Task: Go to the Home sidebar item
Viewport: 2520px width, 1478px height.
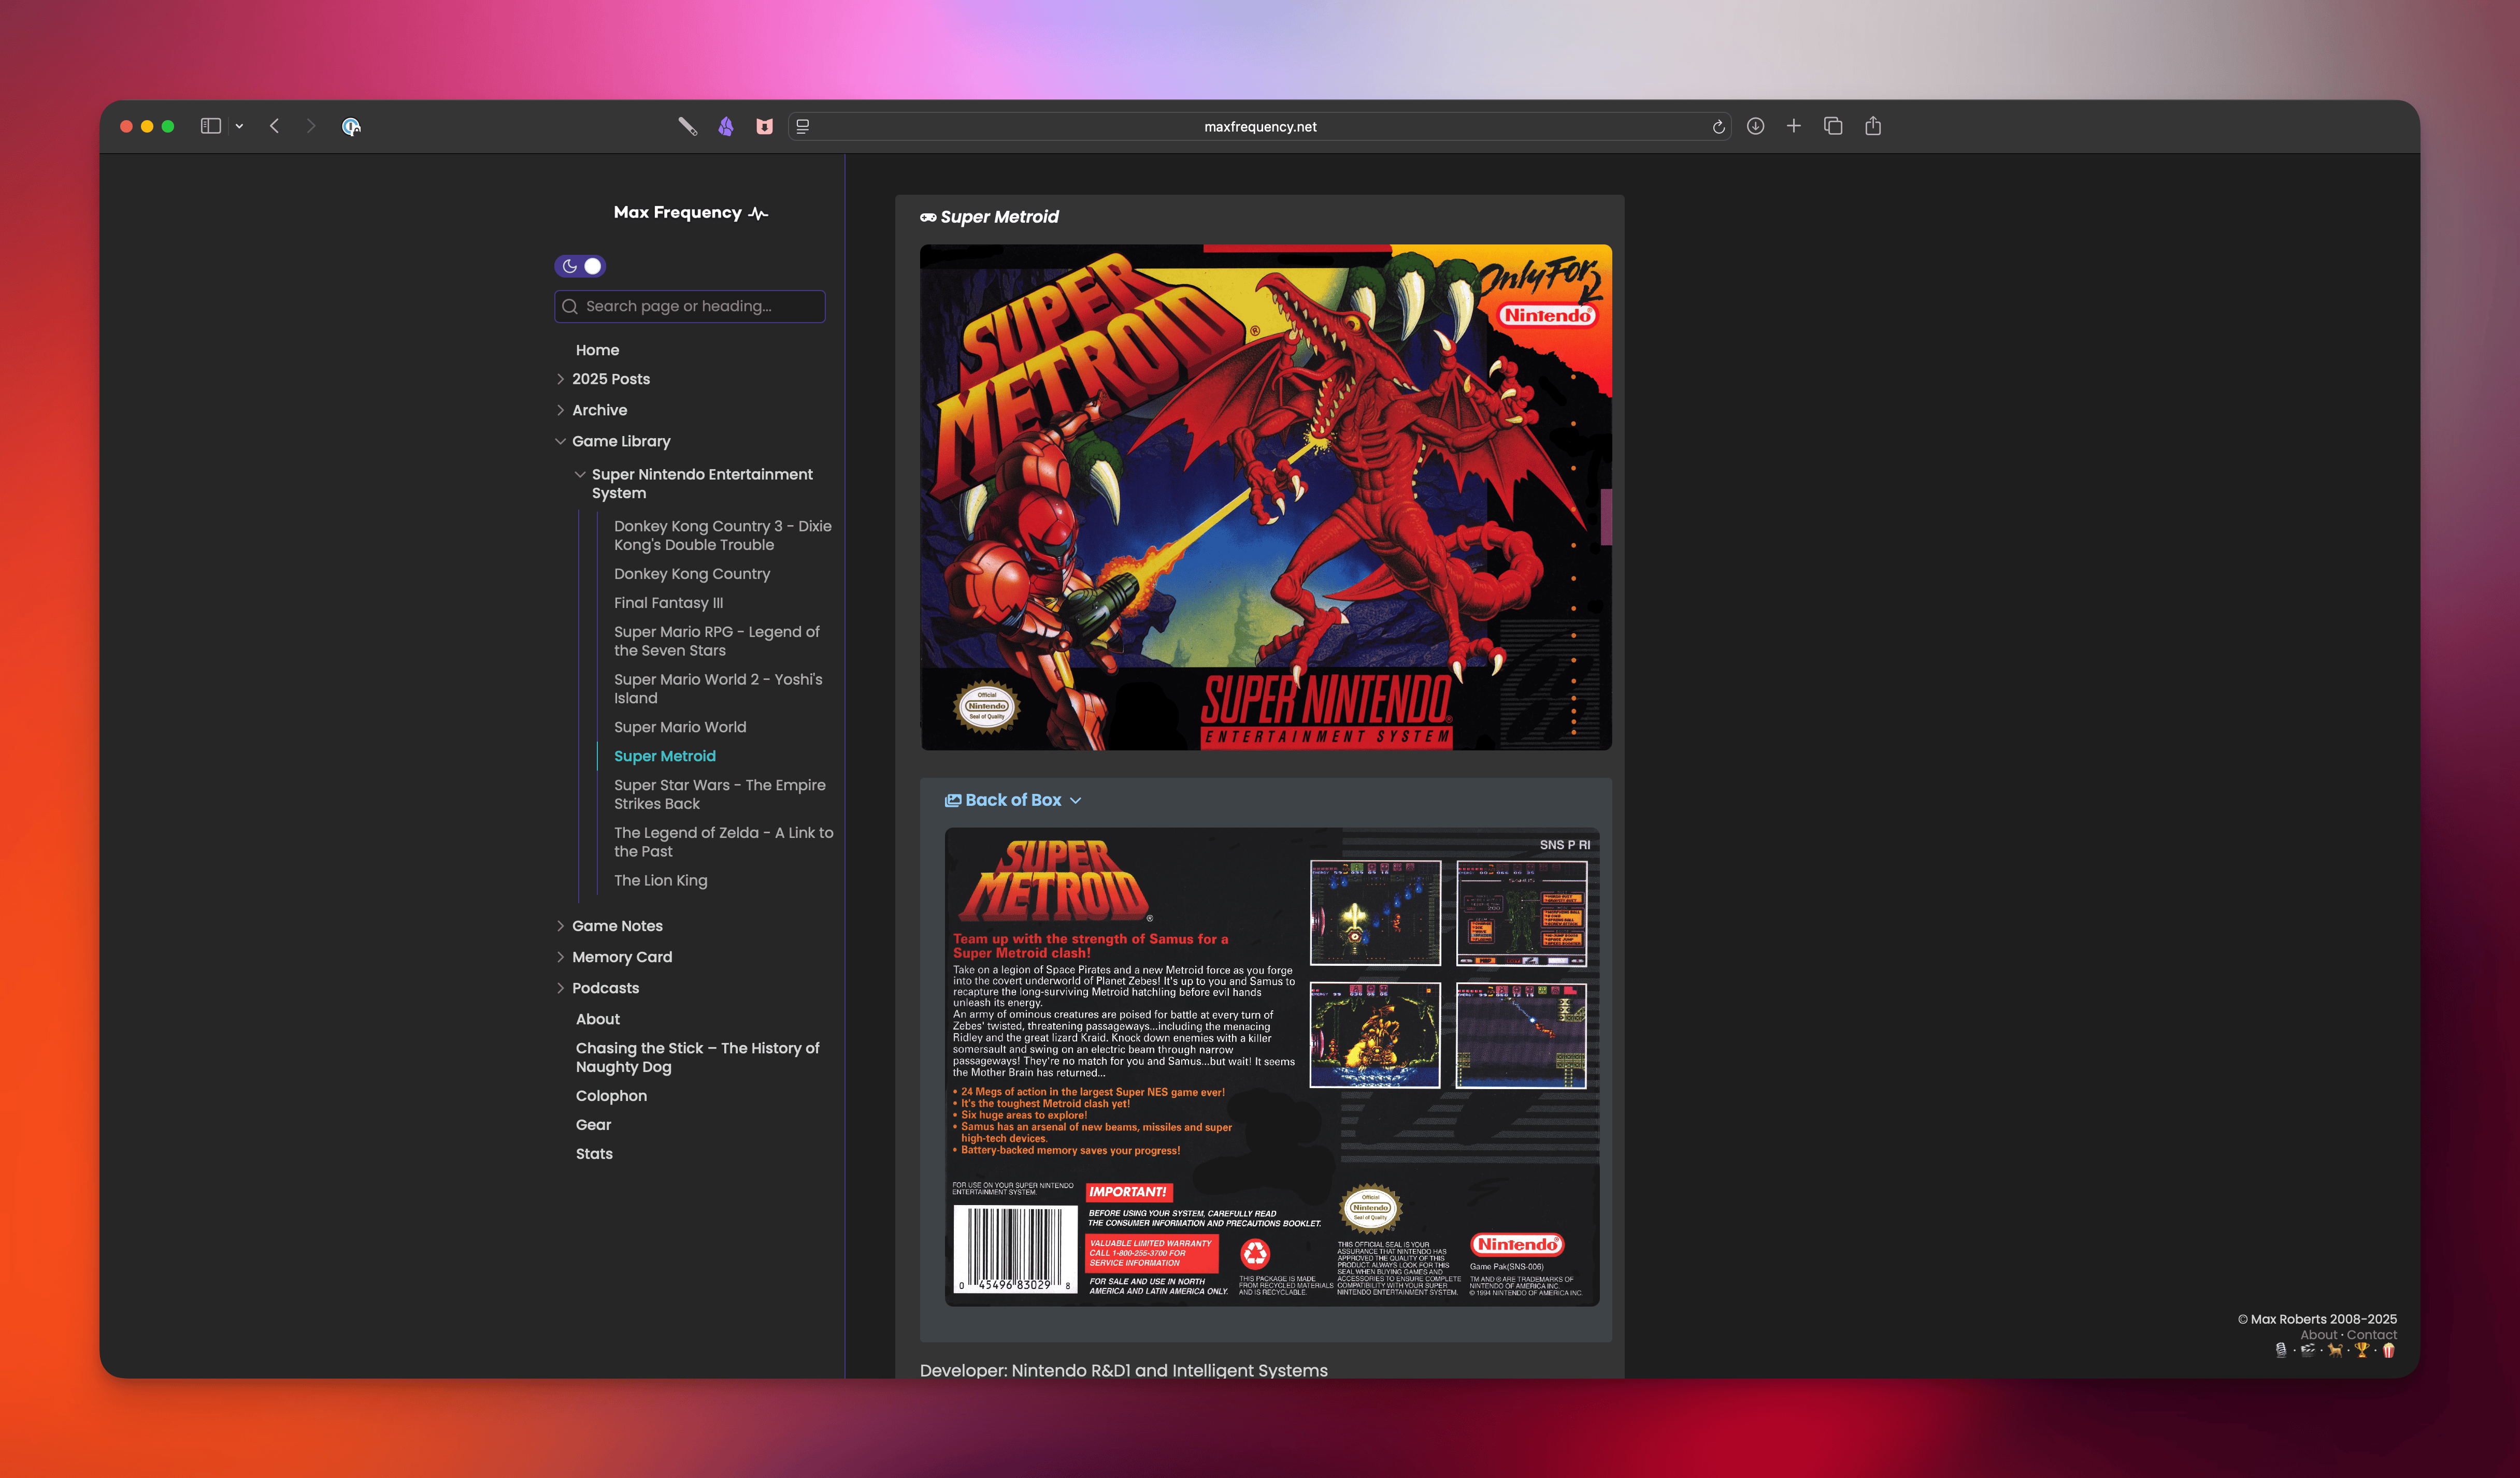Action: [x=597, y=350]
